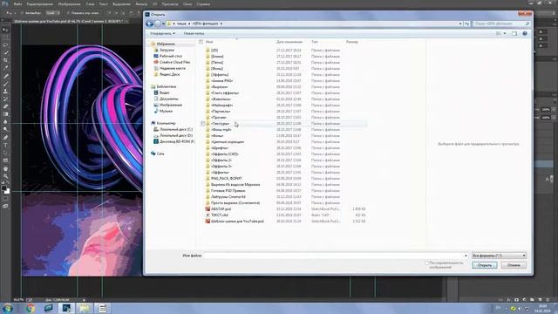Click the Windows Start button
Image resolution: width=558 pixels, height=314 pixels.
point(8,308)
